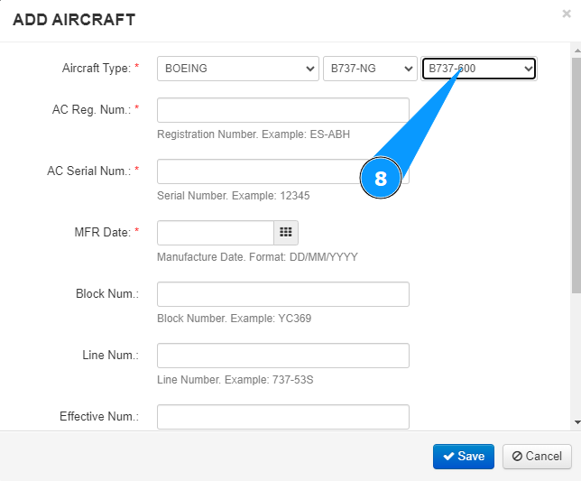581x481 pixels.
Task: Click the Effective Num. text field
Action: click(282, 416)
